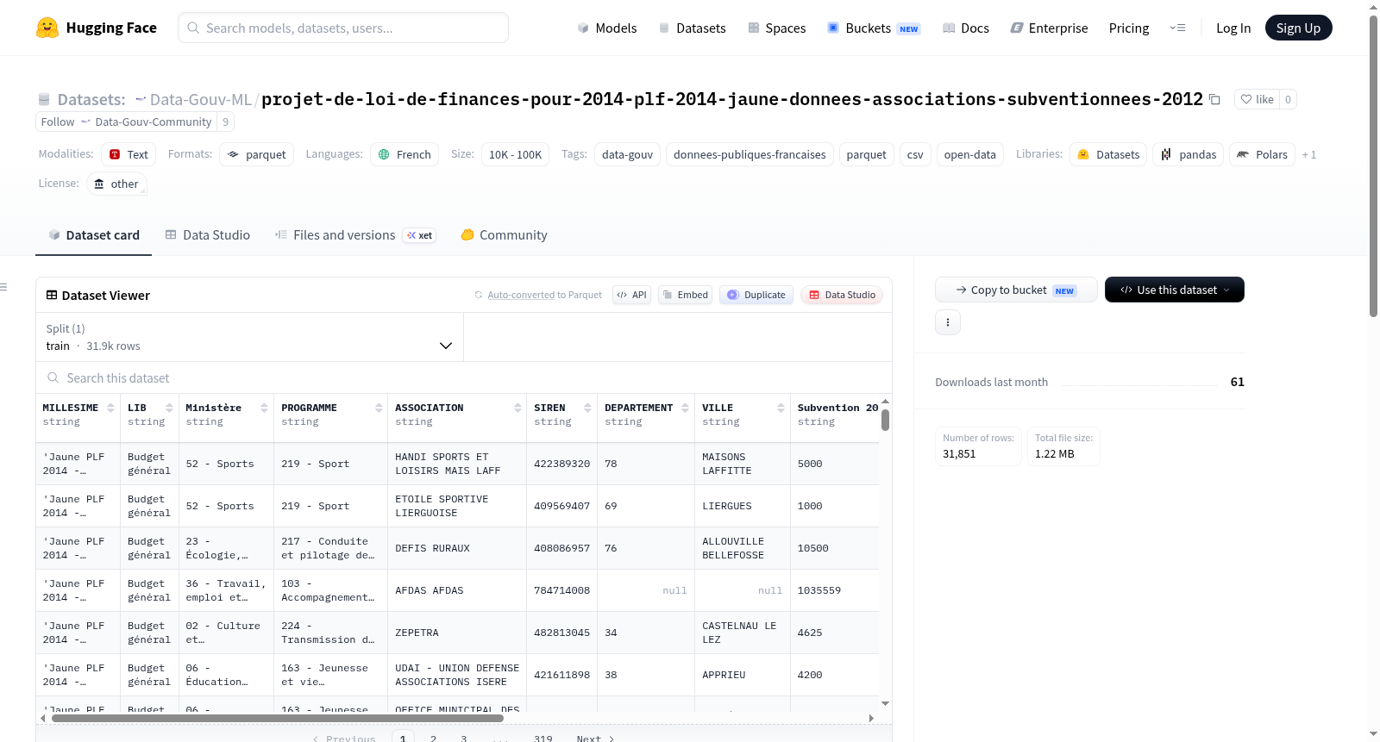
Task: Sort by Ministère column sort icon
Action: point(264,408)
